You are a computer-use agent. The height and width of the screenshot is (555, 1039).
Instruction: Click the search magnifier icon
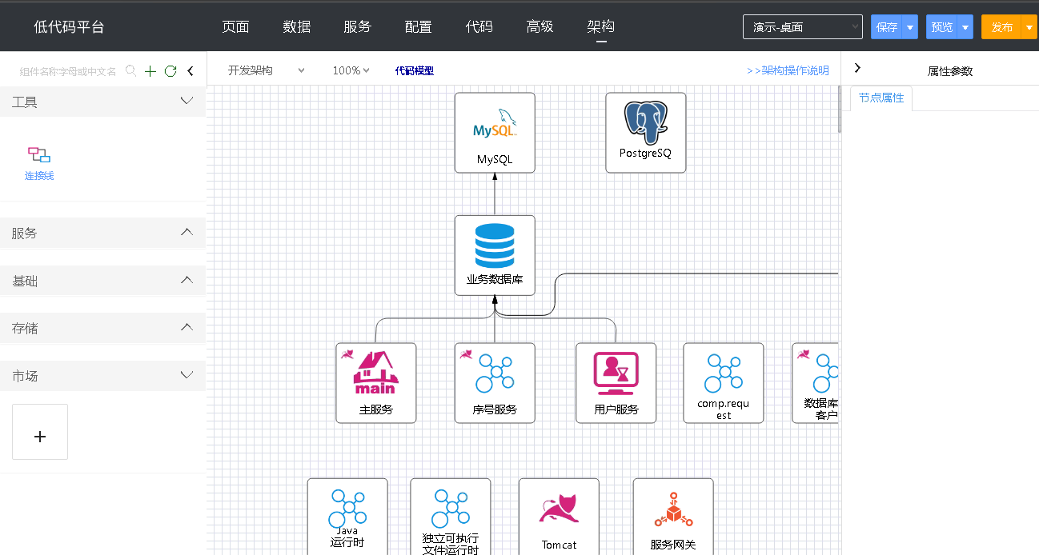pyautogui.click(x=131, y=71)
